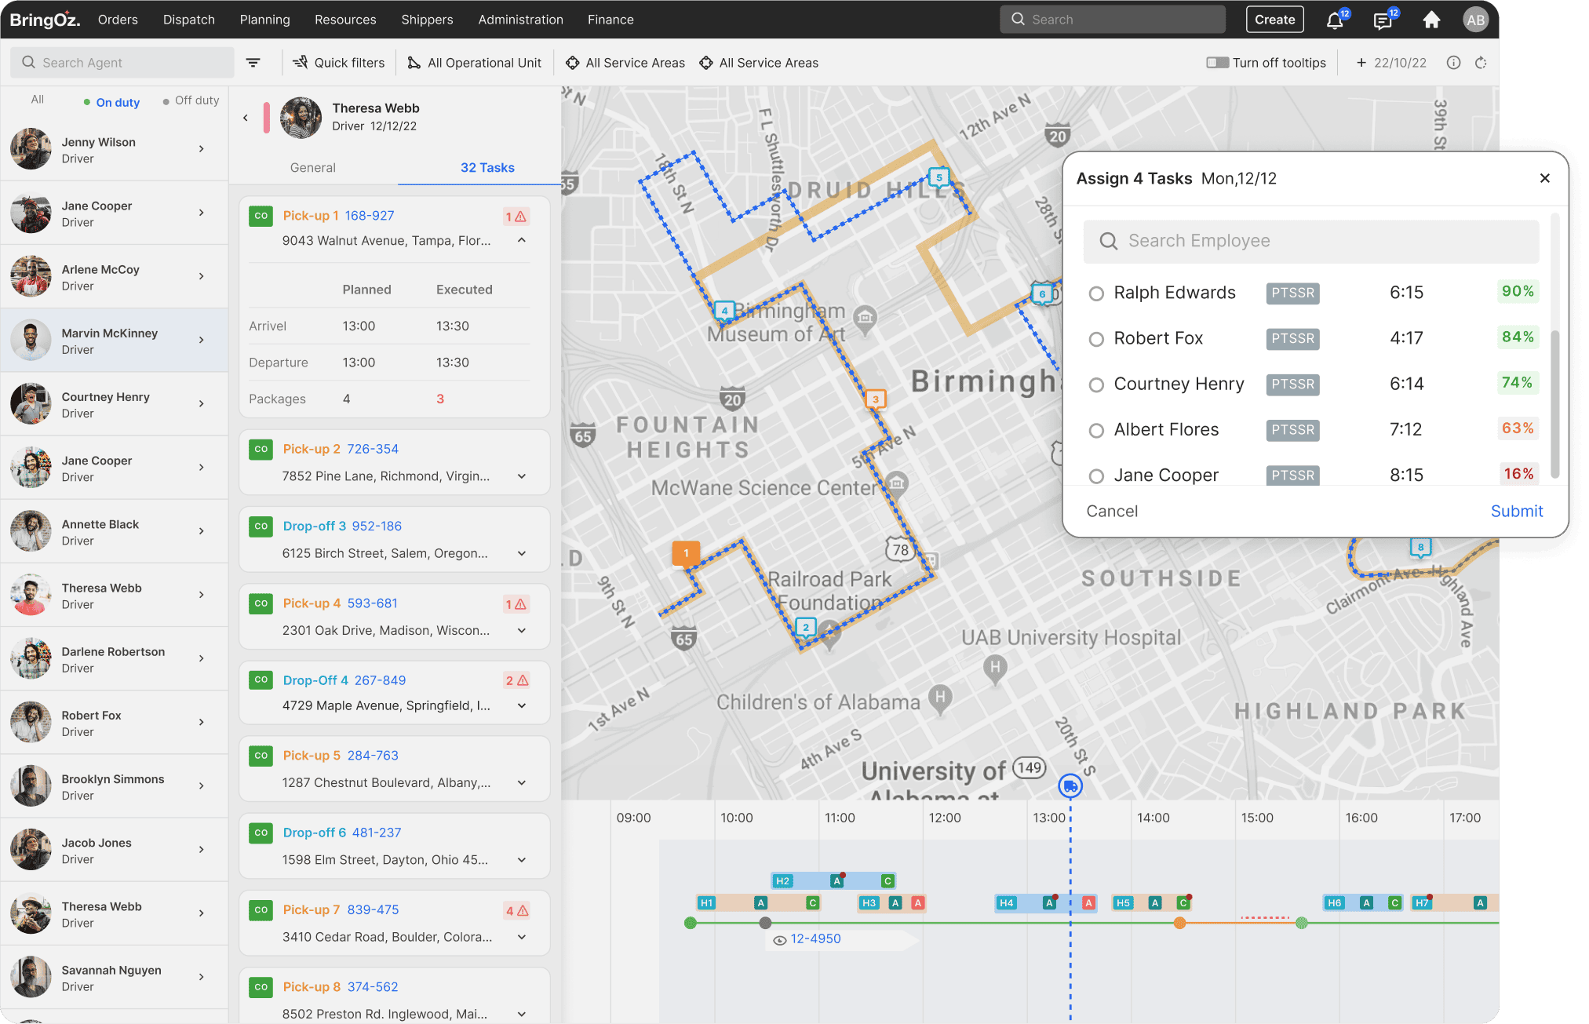Expand Marvin McKinney driver row chevron
Screen dimensions: 1589x1024
point(202,340)
